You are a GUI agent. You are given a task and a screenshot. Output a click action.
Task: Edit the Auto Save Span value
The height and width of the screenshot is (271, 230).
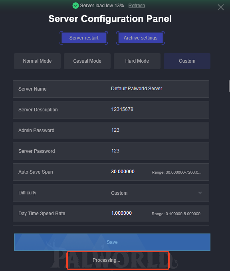[123, 172]
